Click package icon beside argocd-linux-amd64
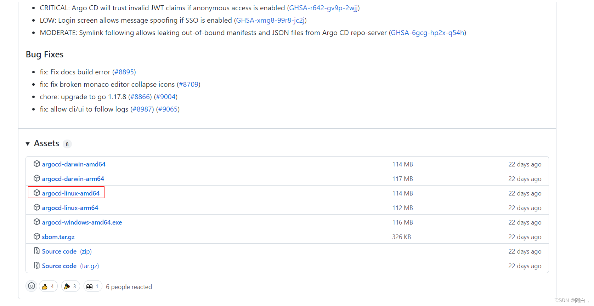Image resolution: width=594 pixels, height=306 pixels. [x=37, y=193]
